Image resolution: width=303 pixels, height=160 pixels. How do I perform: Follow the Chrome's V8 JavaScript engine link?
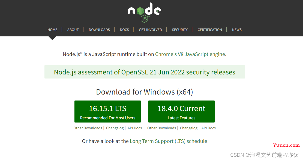[190, 54]
